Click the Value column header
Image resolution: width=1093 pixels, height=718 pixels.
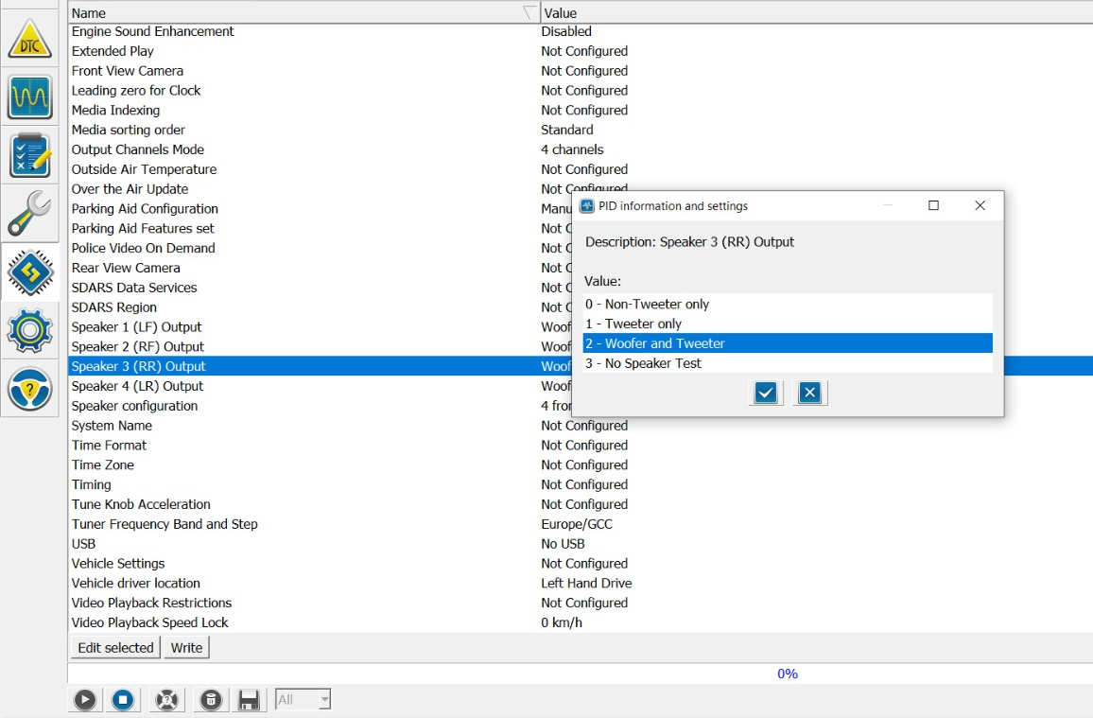point(816,12)
